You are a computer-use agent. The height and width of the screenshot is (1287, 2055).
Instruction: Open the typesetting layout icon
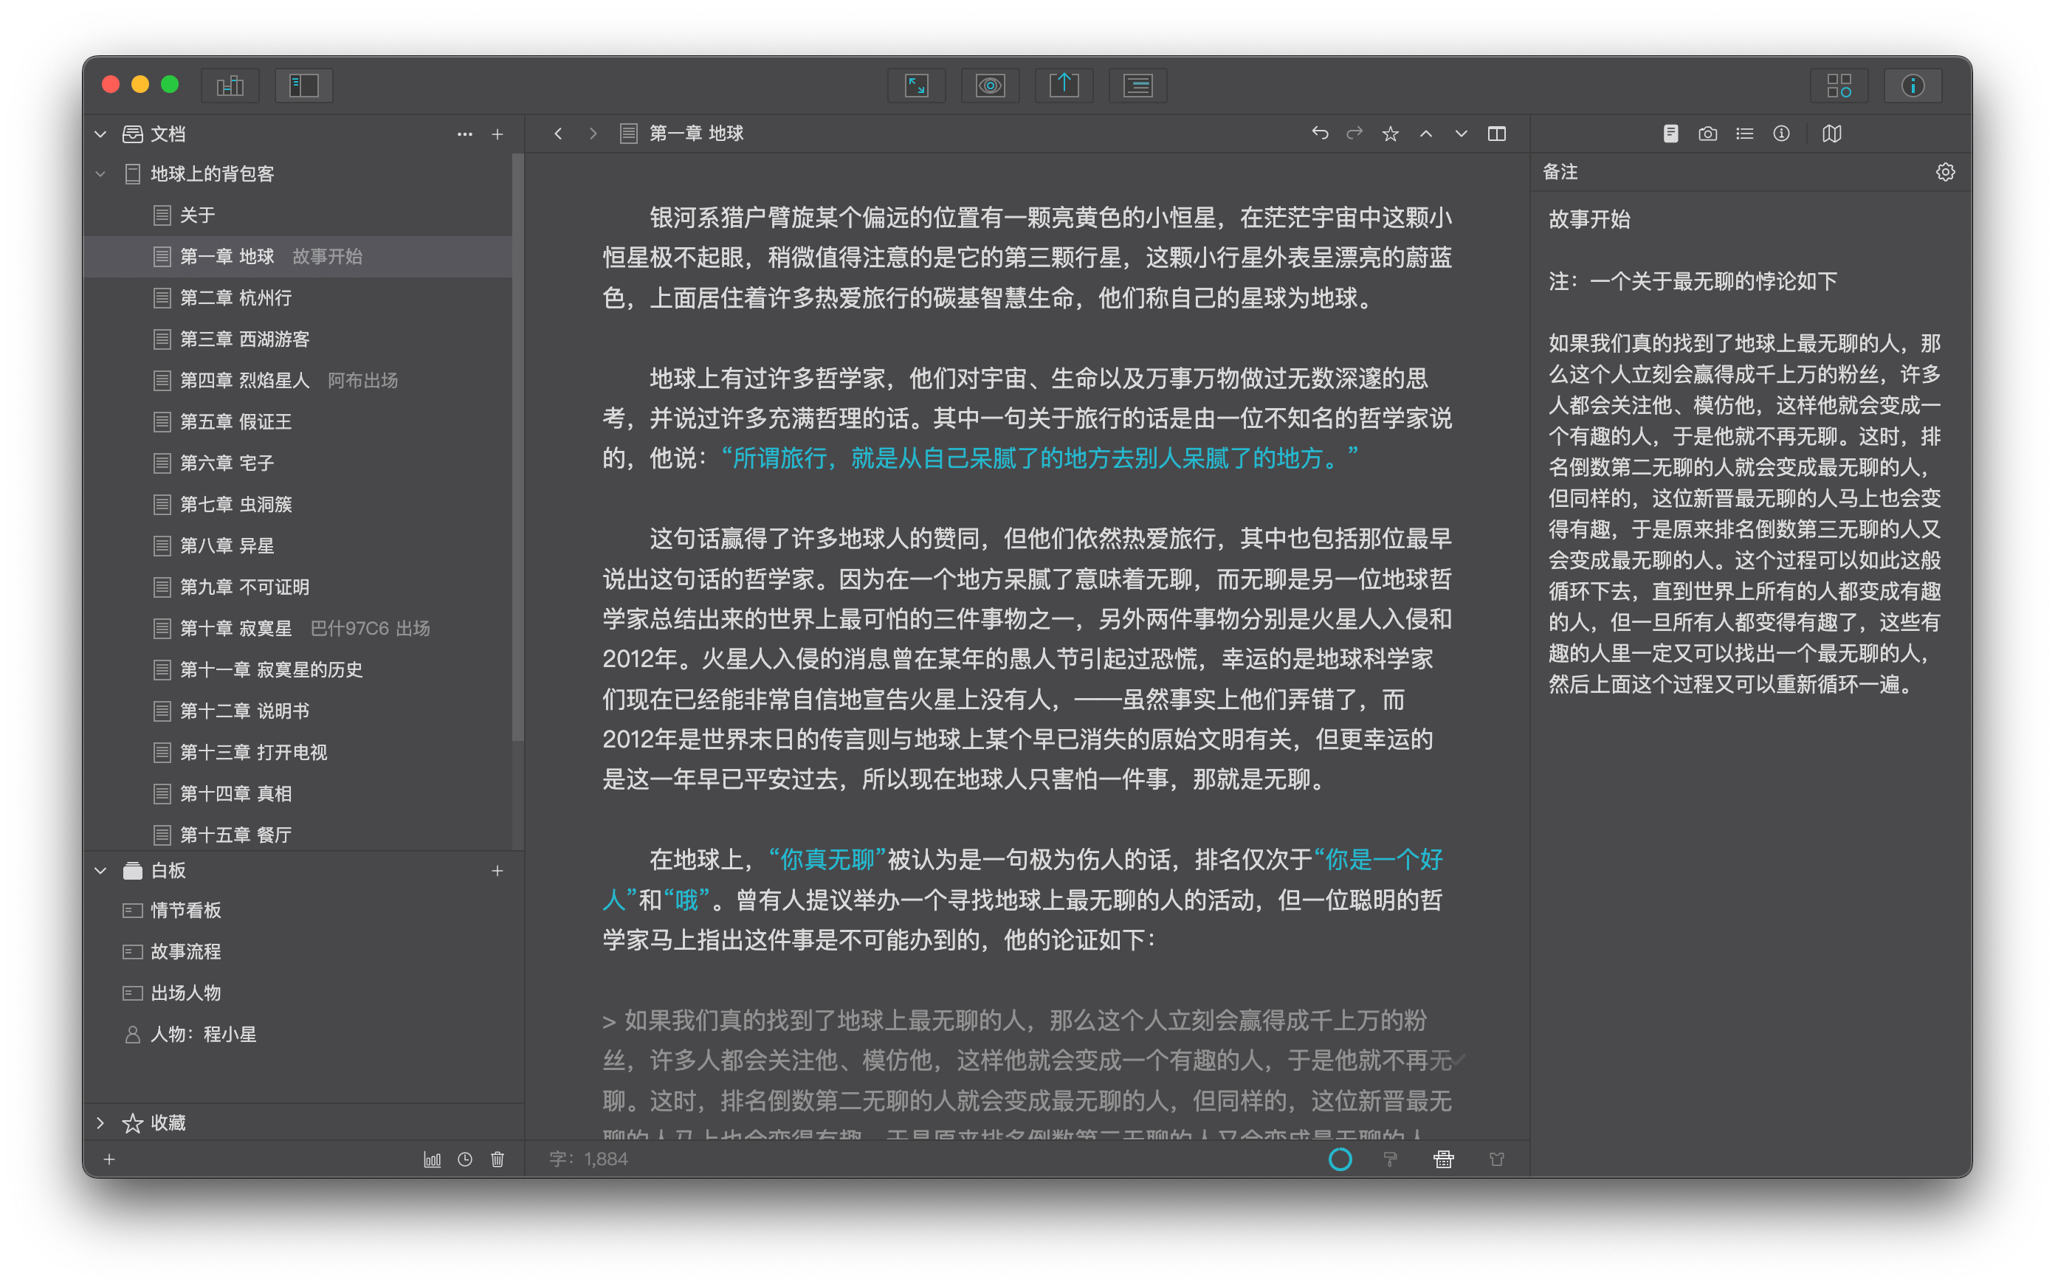(x=1138, y=85)
